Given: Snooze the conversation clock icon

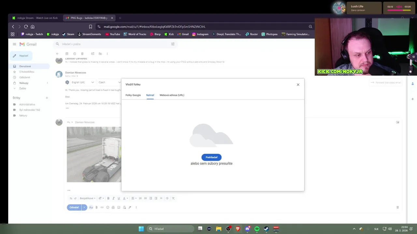Looking at the screenshot, I should (x=75, y=54).
